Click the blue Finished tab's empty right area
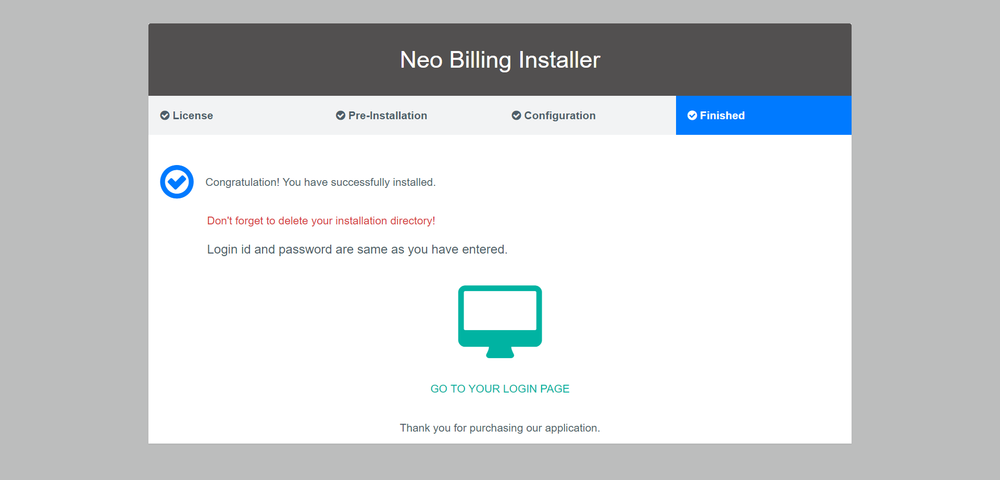The image size is (1000, 480). (802, 116)
